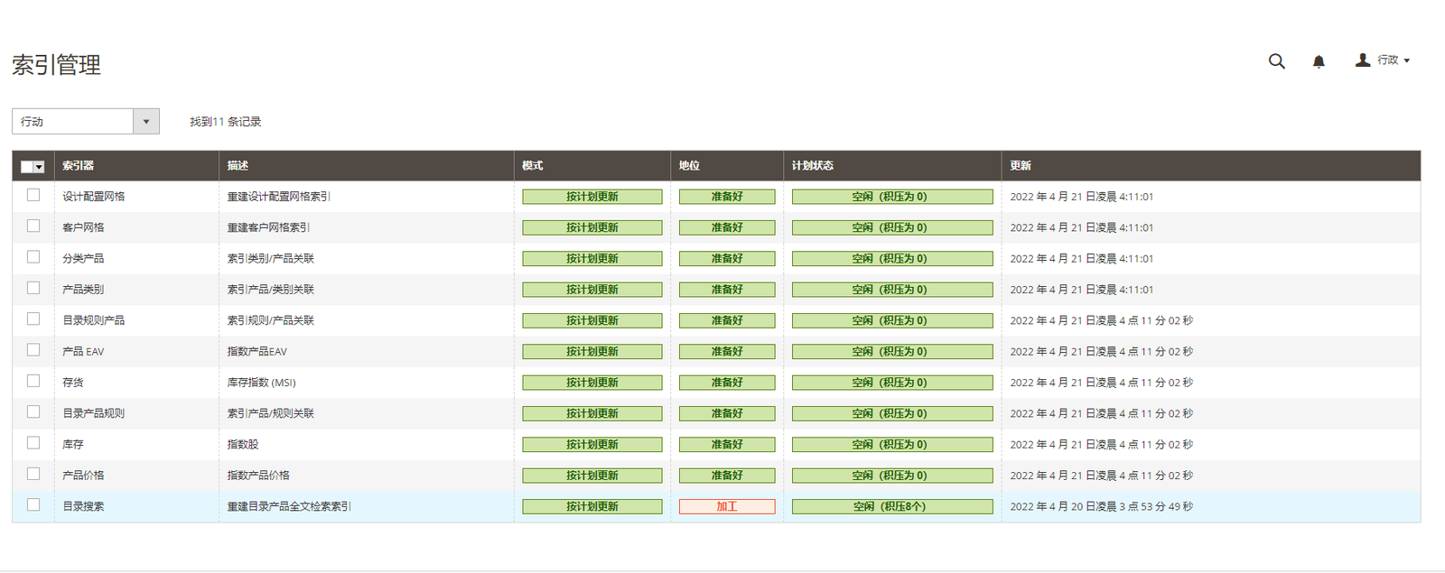Check the 设计配置网格 row checkbox
The image size is (1445, 573).
[33, 195]
